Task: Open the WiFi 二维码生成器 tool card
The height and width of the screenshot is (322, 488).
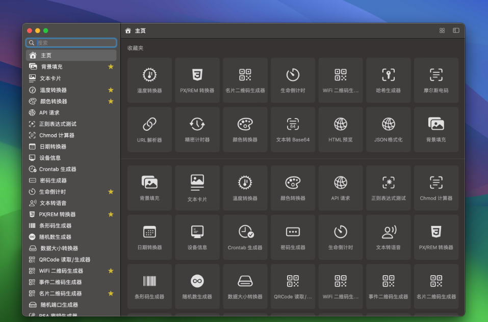Action: point(340,80)
